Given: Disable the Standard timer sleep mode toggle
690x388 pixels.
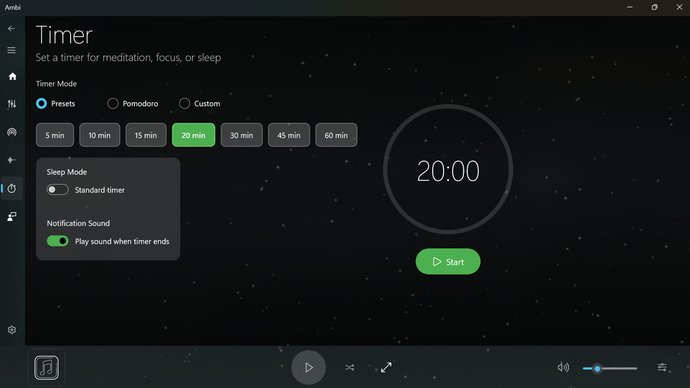Looking at the screenshot, I should coord(57,189).
